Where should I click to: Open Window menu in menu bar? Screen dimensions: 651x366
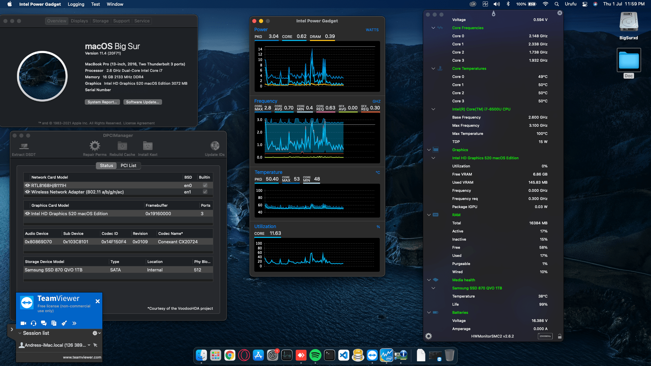click(115, 4)
